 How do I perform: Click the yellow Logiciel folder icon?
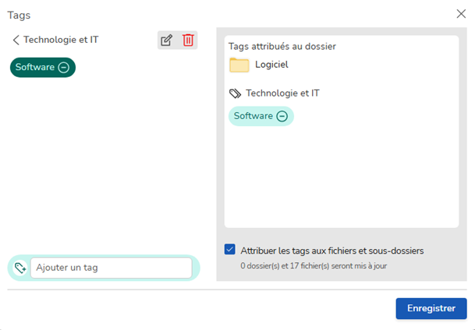[239, 65]
